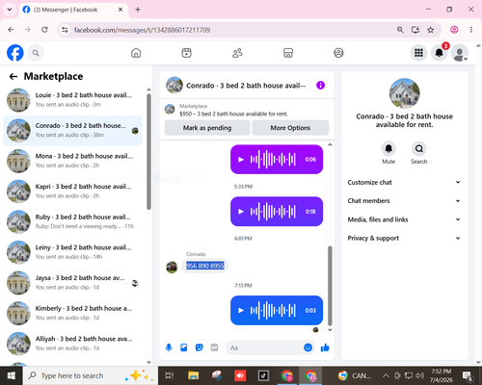Click the highlighted phone number message
The height and width of the screenshot is (385, 482).
pyautogui.click(x=205, y=266)
